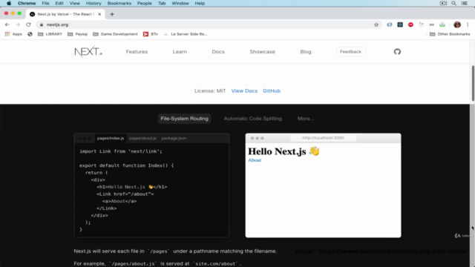Image resolution: width=475 pixels, height=267 pixels.
Task: Follow the GitHub text link
Action: [x=272, y=90]
